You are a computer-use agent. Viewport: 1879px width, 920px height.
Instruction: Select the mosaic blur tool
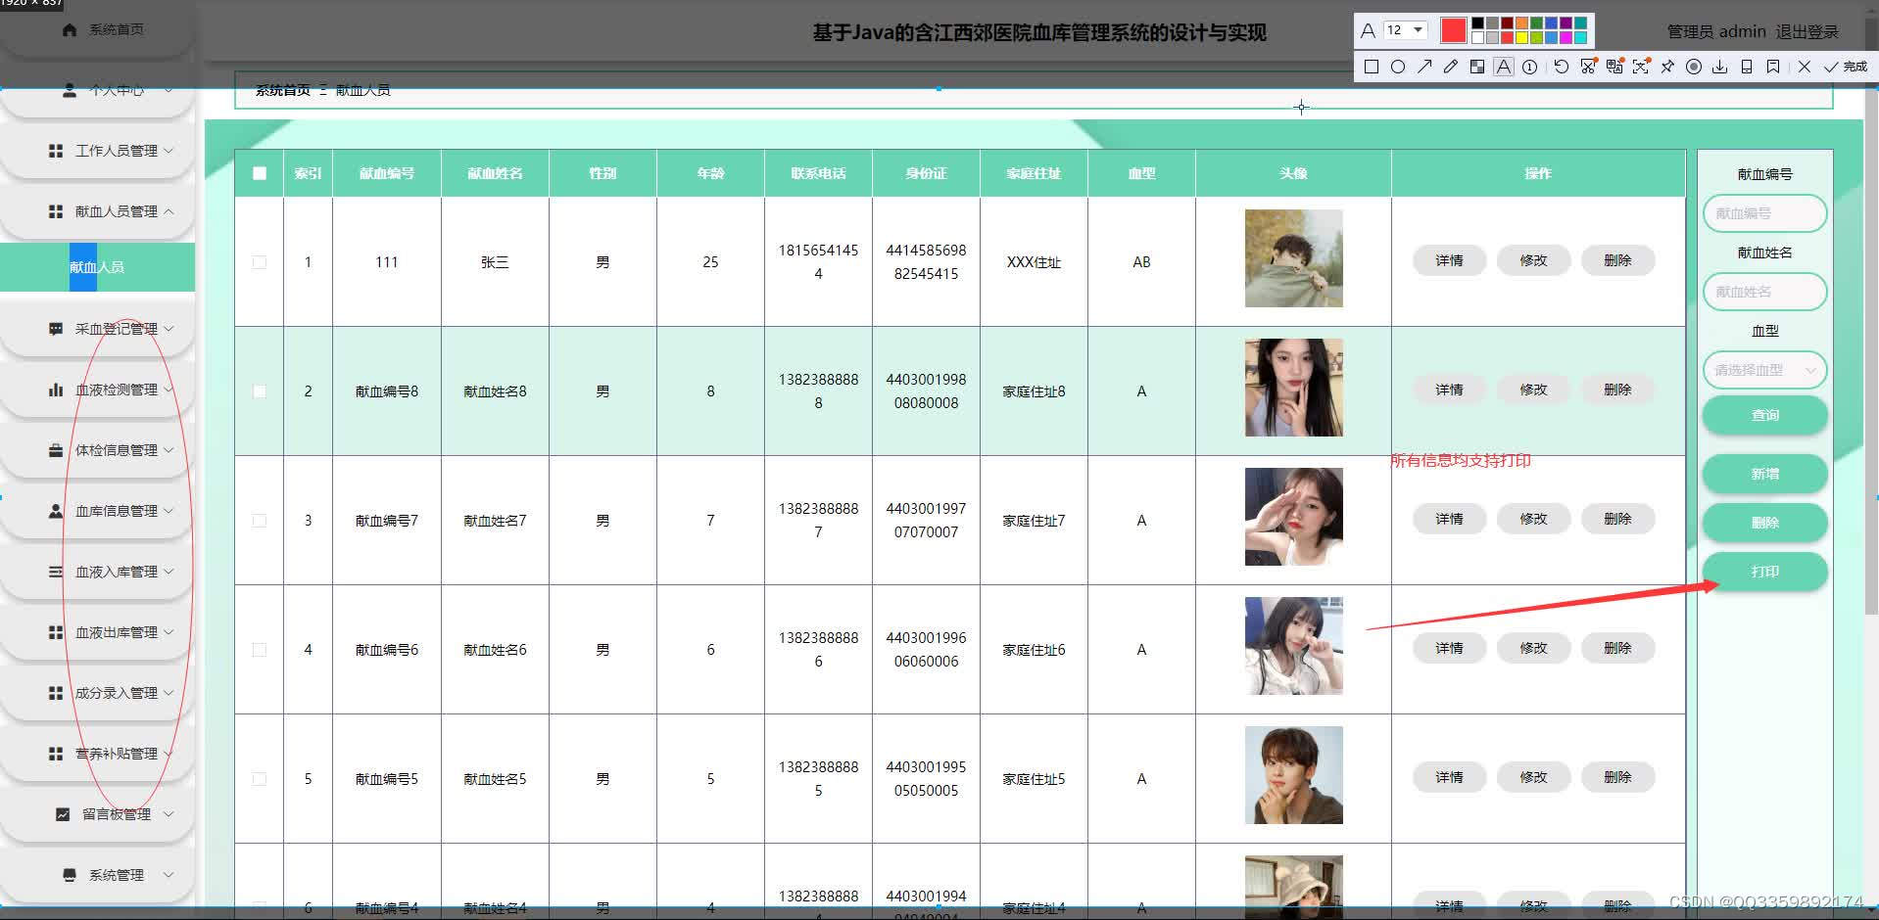1477,67
